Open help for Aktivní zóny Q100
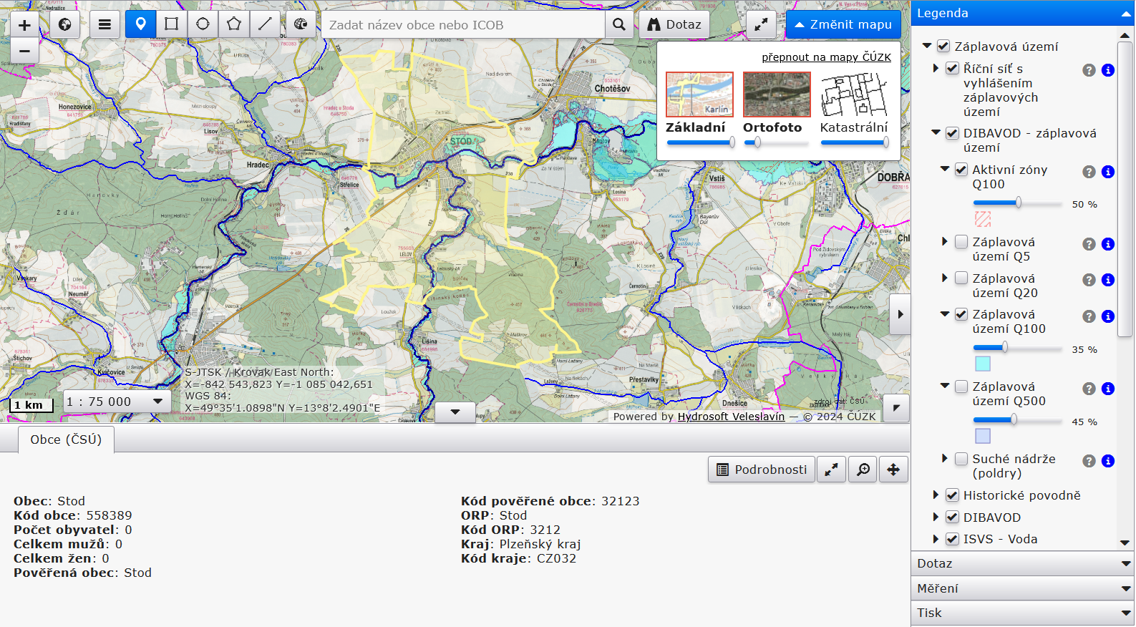This screenshot has width=1136, height=627. coord(1089,172)
